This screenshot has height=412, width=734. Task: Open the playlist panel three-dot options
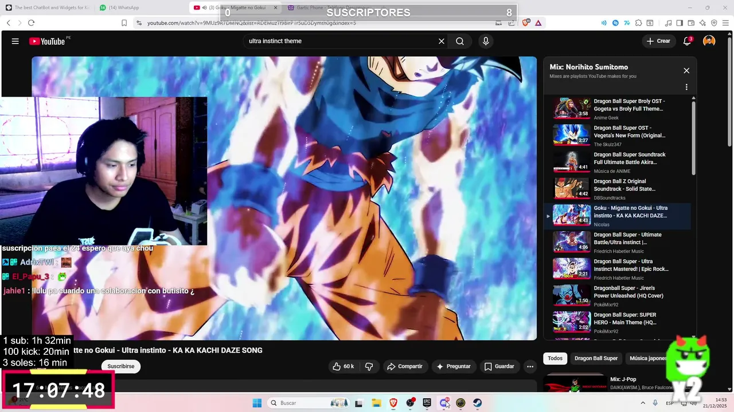point(686,88)
